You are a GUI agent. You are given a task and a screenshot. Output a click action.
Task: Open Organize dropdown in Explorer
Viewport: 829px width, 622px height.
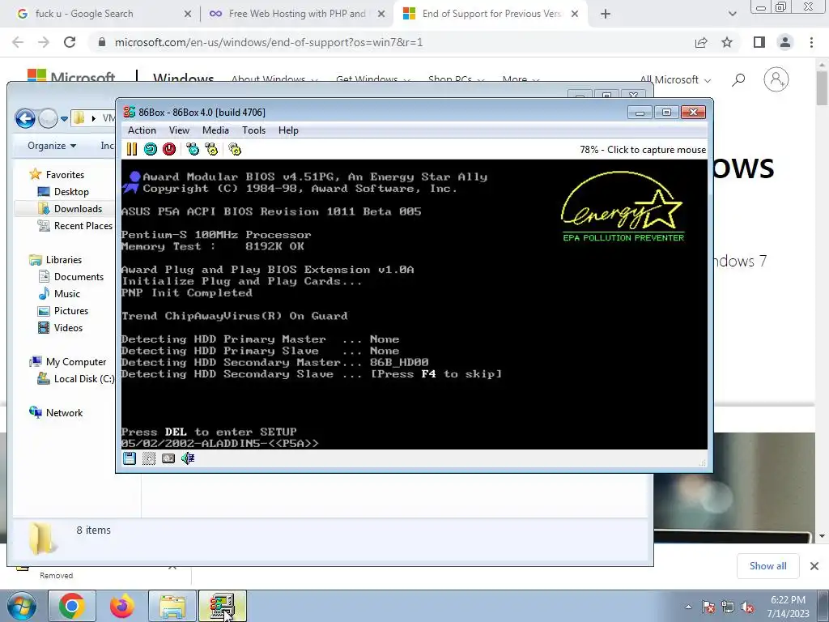click(52, 146)
